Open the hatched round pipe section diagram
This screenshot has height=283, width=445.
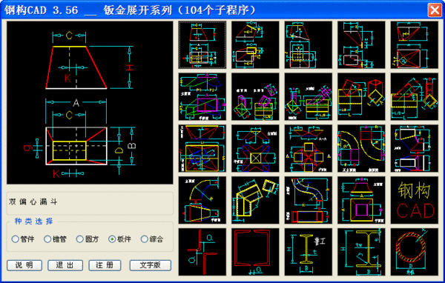point(415,252)
